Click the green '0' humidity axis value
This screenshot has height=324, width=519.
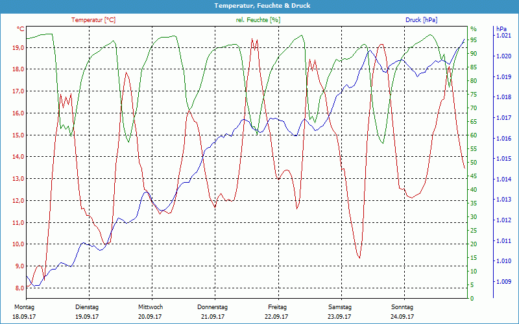coord(472,299)
